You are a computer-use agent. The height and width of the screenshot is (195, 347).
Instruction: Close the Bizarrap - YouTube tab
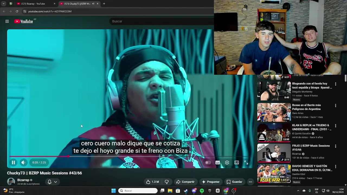pos(54,4)
